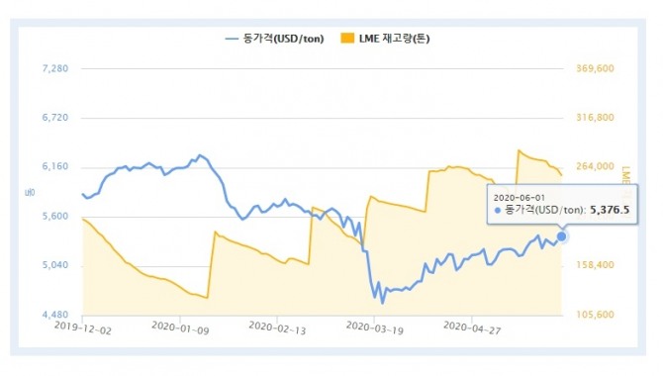Click the 6,720 left axis value

tap(55, 118)
